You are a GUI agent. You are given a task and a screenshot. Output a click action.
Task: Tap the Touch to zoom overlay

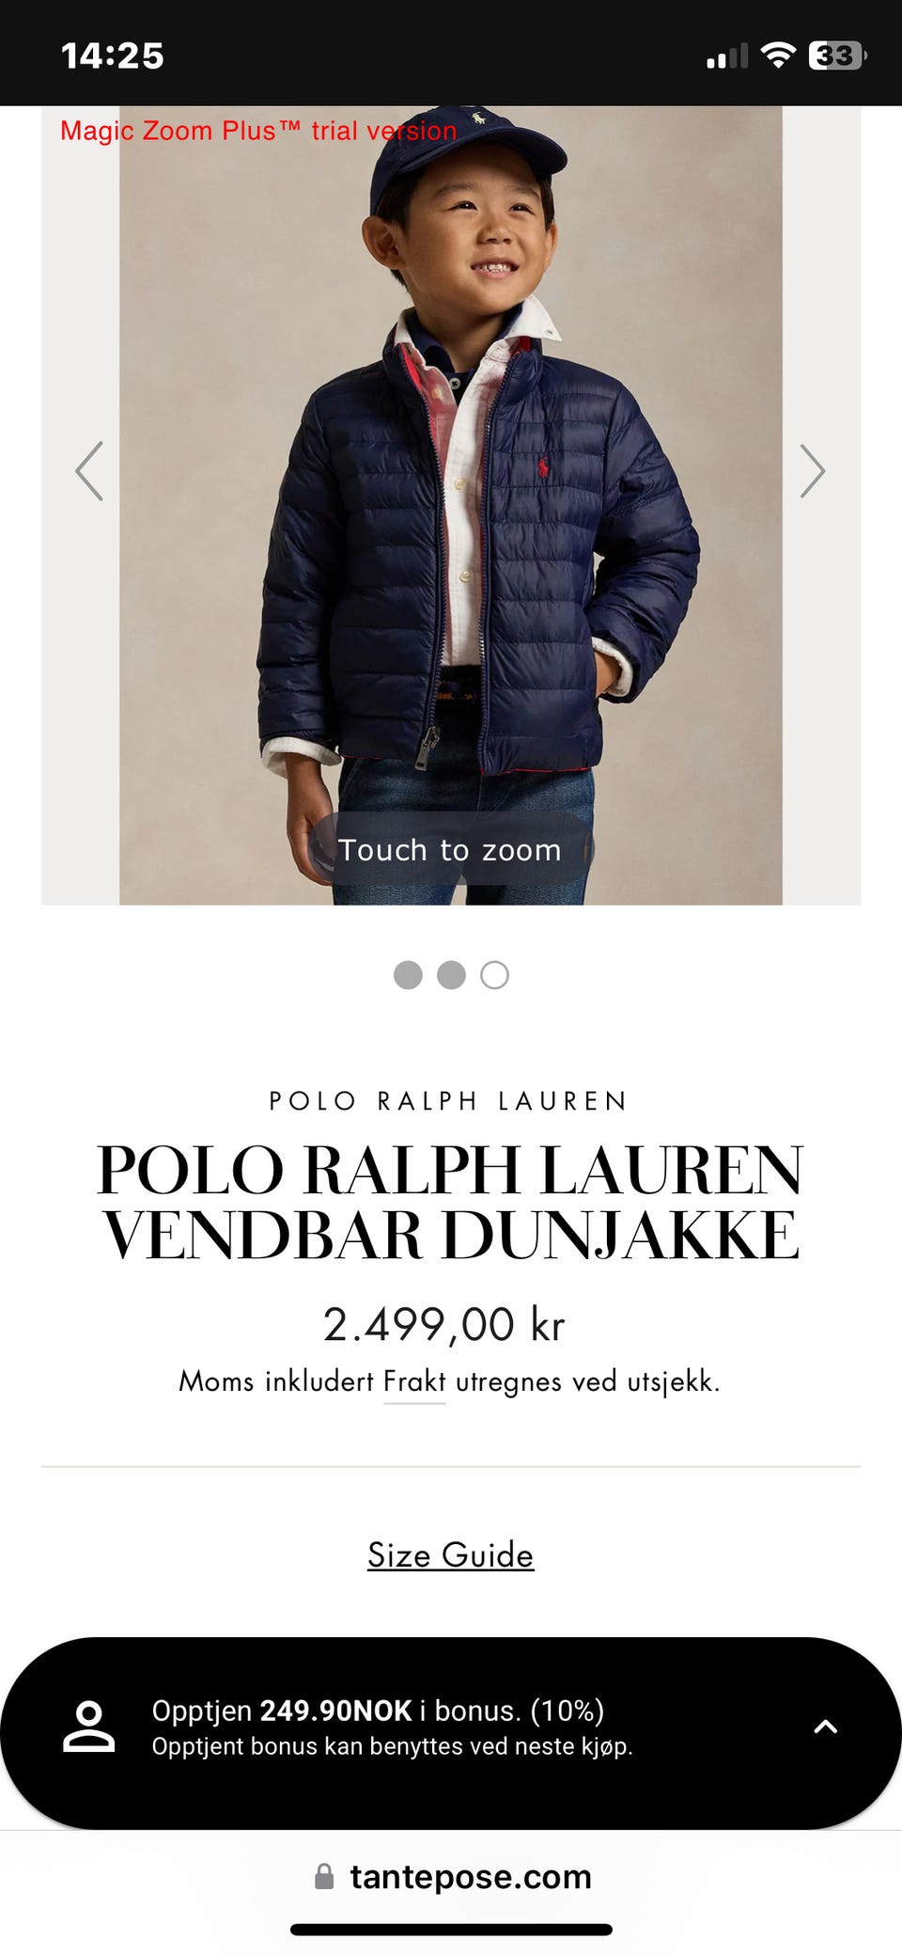coord(451,849)
